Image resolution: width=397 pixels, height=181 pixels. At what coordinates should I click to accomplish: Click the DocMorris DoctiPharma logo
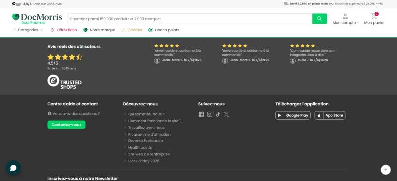pyautogui.click(x=37, y=19)
